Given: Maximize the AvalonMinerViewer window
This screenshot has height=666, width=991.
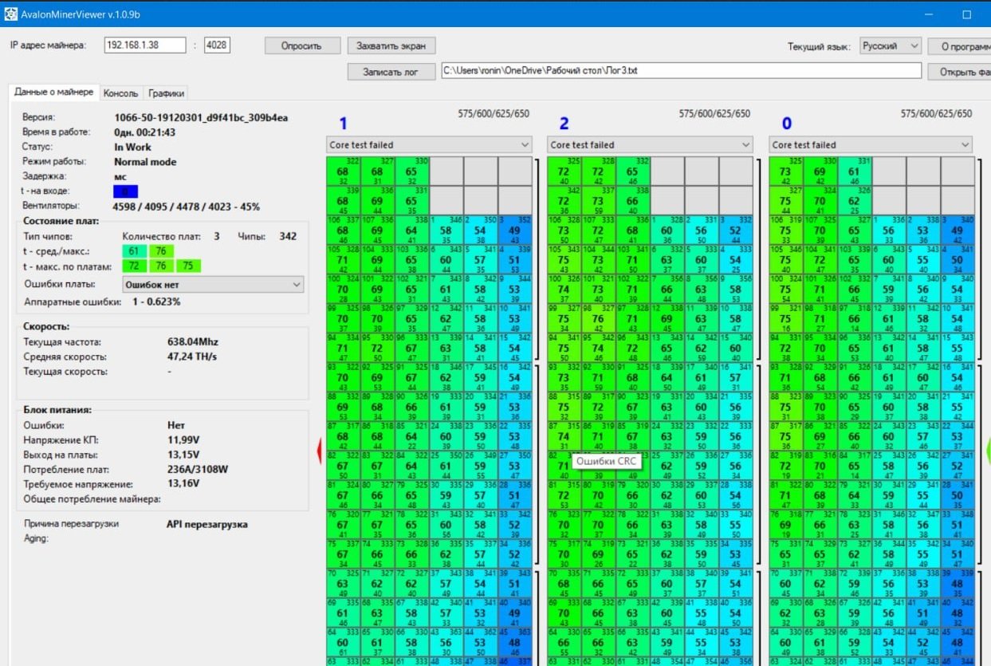Looking at the screenshot, I should tap(966, 14).
